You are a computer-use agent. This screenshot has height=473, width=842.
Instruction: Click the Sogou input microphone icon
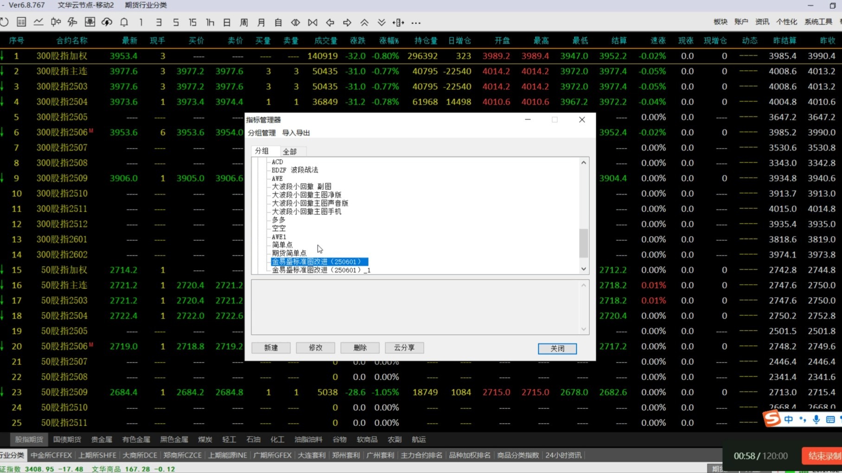(x=816, y=419)
